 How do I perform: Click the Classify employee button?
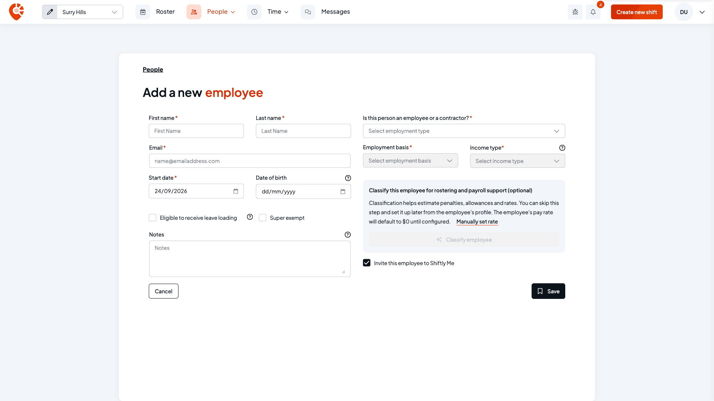(x=464, y=240)
